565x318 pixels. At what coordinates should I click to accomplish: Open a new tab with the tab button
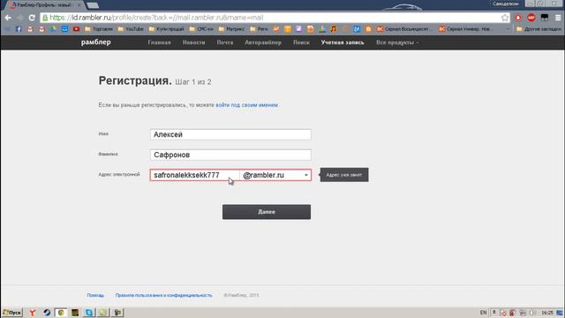pyautogui.click(x=93, y=5)
